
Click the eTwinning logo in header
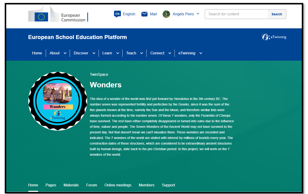click(274, 37)
